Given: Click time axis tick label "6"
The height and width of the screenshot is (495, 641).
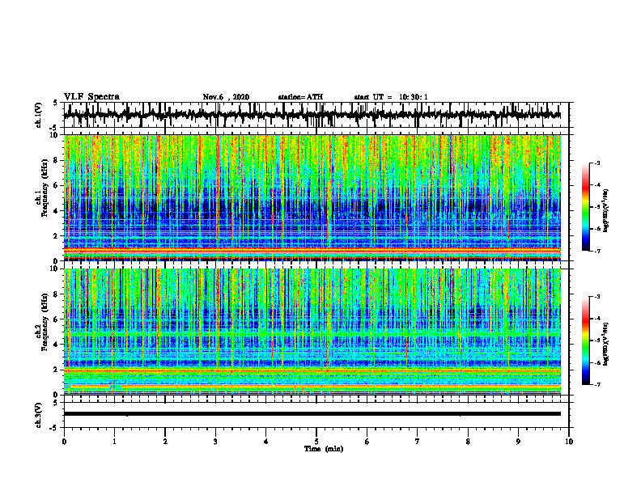Looking at the screenshot, I should point(367,442).
